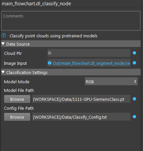The height and width of the screenshot is (151, 143).
Task: Click the Classification Settings header label
Action: [27, 73]
